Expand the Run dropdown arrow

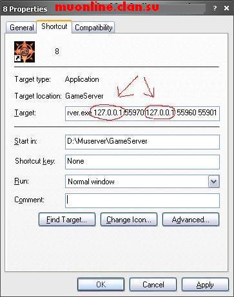[x=213, y=182]
